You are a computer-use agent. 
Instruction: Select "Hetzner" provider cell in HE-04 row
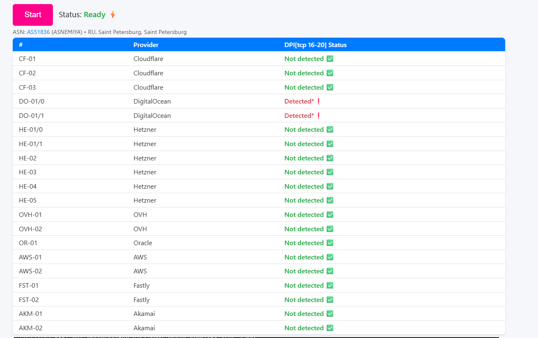click(145, 187)
